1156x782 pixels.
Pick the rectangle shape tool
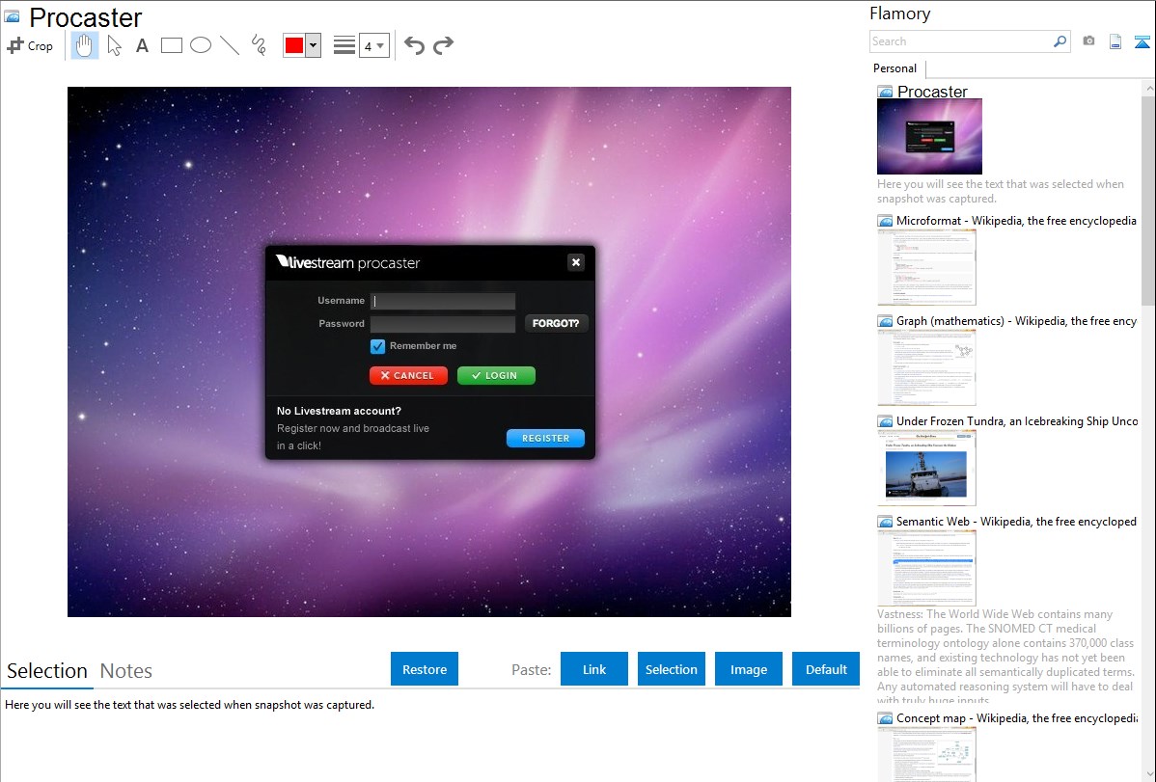tap(172, 45)
